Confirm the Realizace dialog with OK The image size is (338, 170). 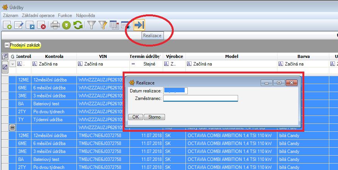click(136, 117)
